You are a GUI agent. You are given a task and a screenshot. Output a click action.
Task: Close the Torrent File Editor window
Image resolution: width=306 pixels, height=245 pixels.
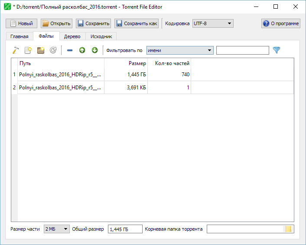pos(296,7)
